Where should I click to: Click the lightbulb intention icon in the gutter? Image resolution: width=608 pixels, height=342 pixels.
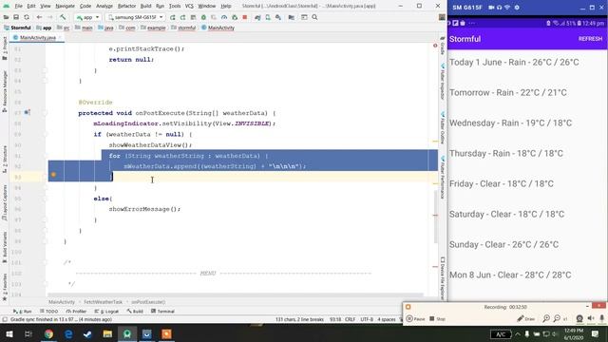53,175
